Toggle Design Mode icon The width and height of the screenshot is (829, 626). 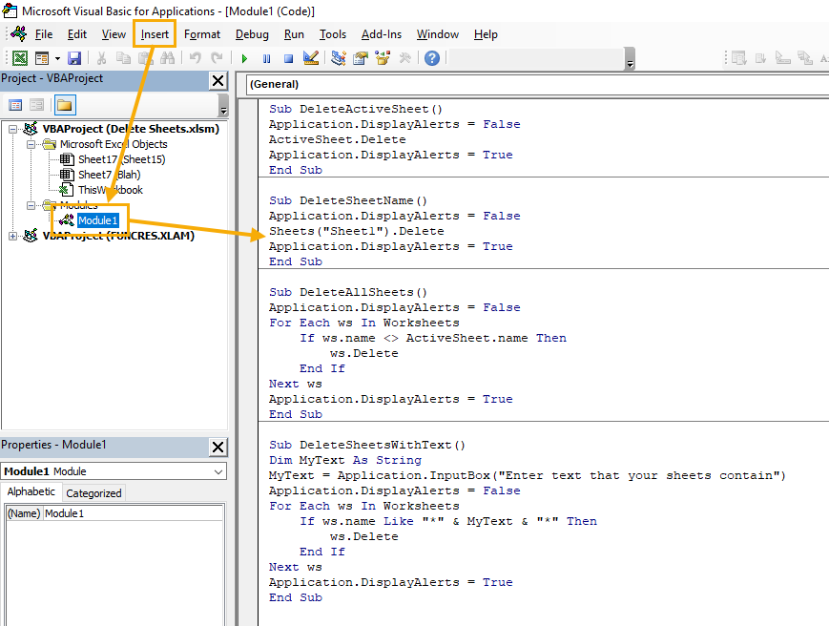click(x=311, y=58)
